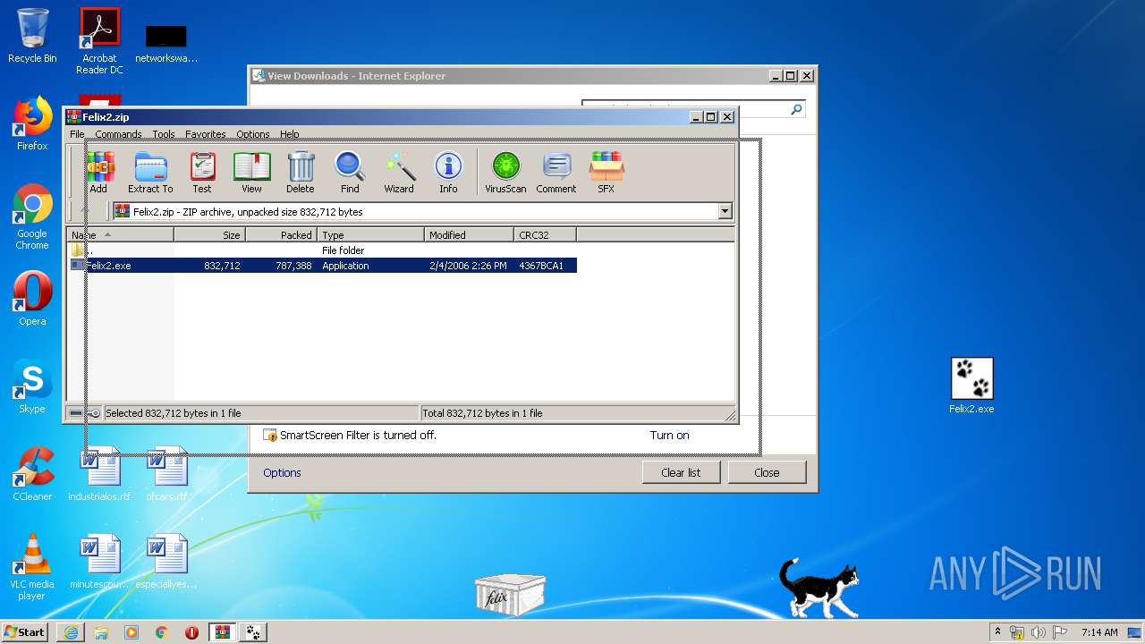Sort by the Type column header
This screenshot has height=644, width=1145.
coord(370,235)
